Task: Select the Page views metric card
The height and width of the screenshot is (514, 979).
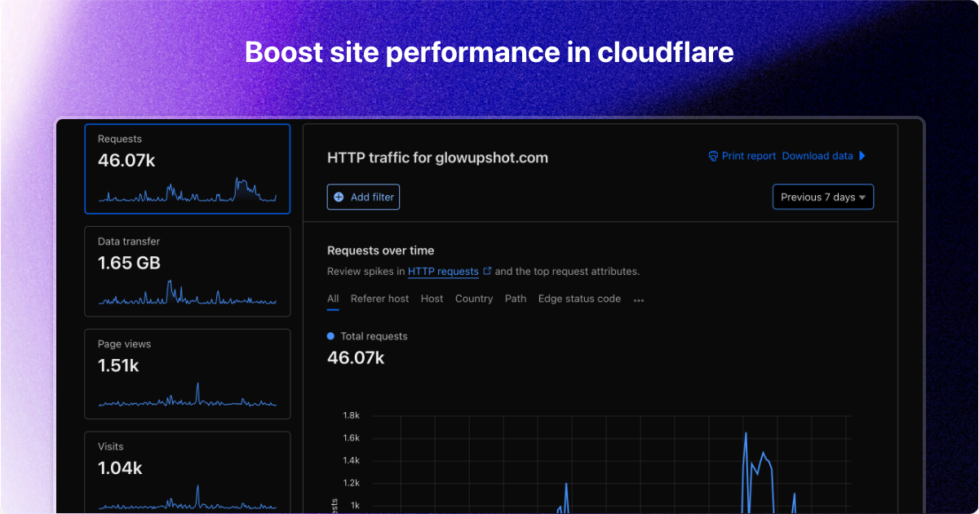Action: [x=187, y=374]
